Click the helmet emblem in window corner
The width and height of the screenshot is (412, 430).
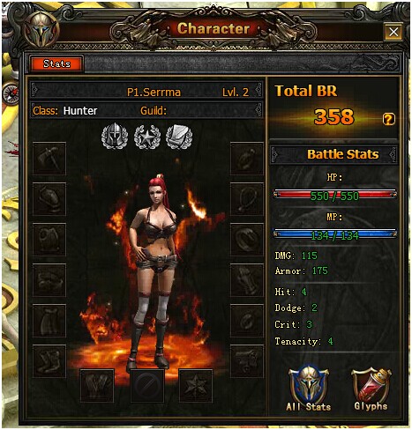[41, 29]
